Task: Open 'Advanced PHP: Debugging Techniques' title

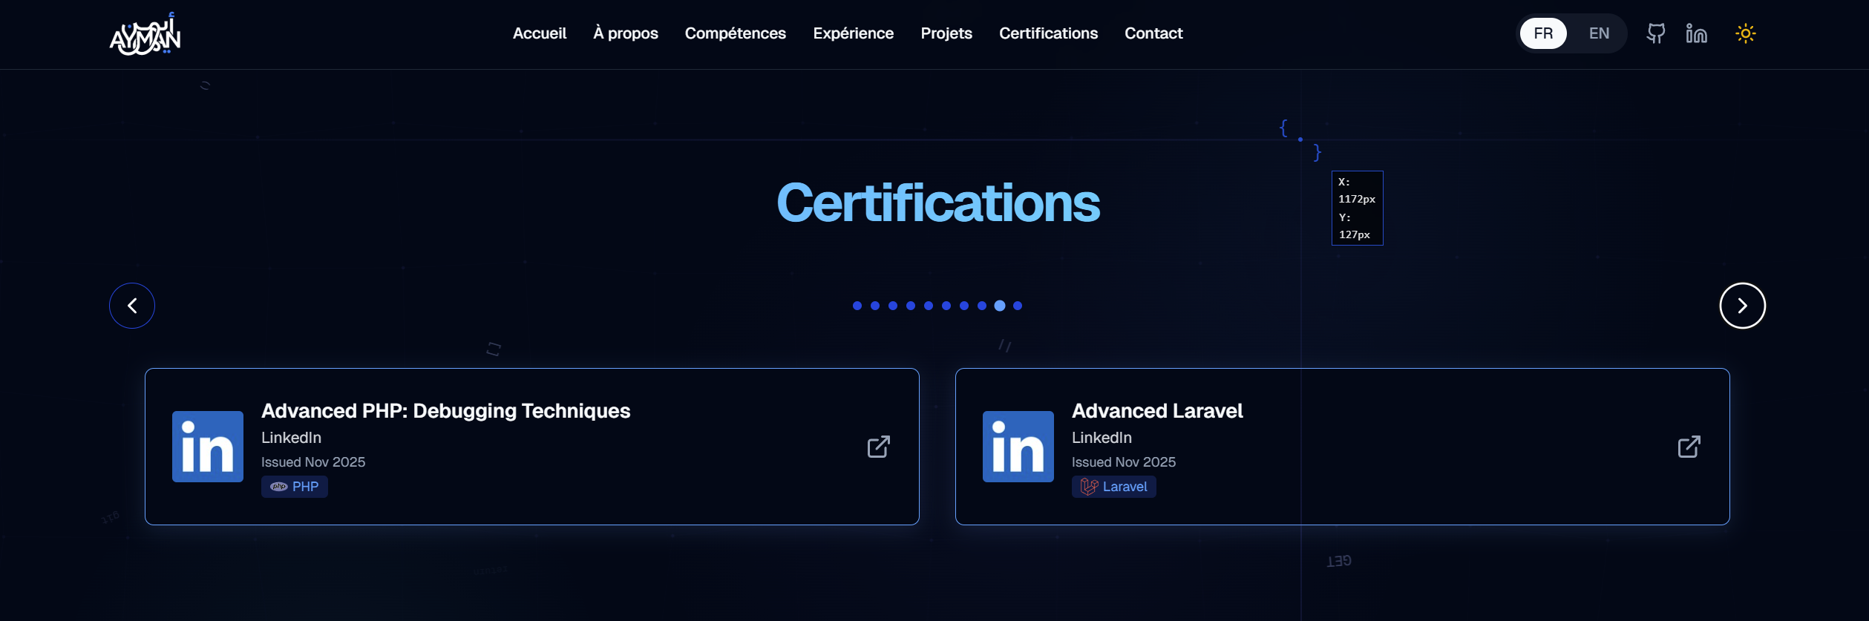Action: click(x=446, y=411)
